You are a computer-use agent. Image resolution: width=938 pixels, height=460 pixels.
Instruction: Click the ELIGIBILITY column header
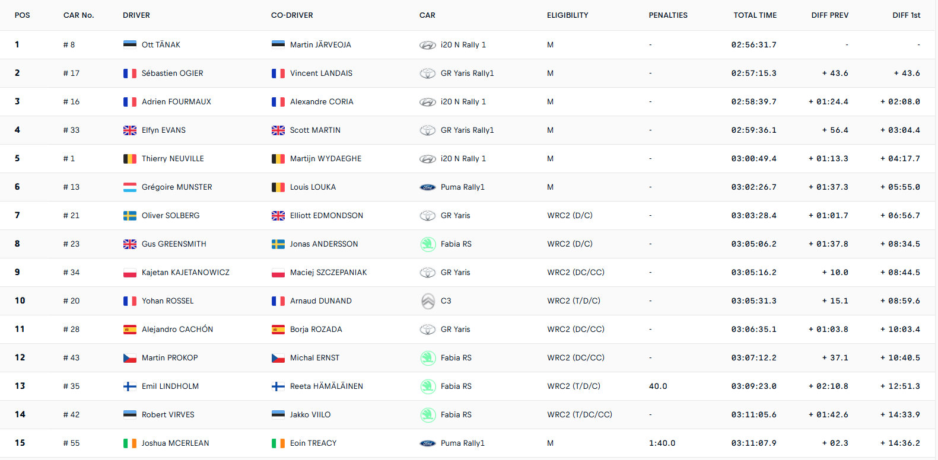(x=568, y=15)
